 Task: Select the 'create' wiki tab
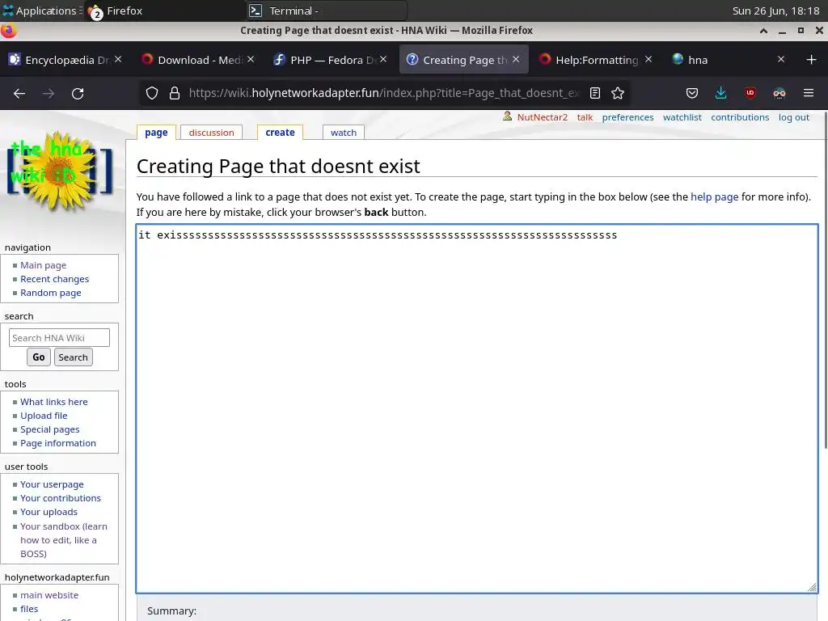click(280, 133)
